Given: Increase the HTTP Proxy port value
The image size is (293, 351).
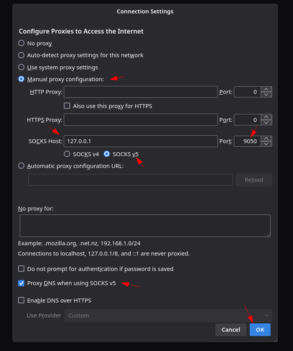Looking at the screenshot, I should point(267,90).
